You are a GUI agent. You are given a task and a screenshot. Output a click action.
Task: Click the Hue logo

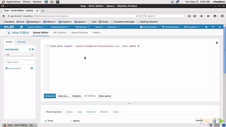tap(9, 27)
